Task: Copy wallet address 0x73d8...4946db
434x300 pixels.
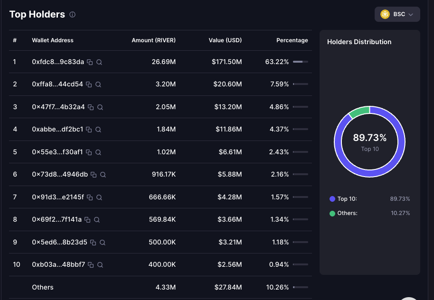Action: (94, 175)
